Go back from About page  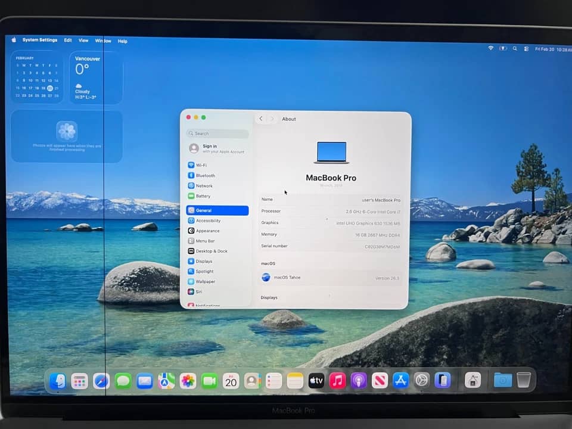(x=261, y=119)
